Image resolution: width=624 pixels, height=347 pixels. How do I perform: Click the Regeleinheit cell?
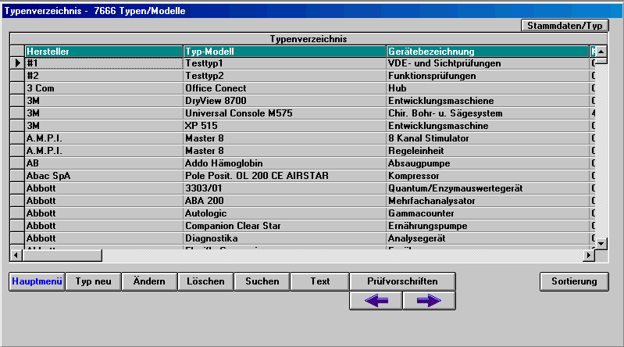(487, 151)
